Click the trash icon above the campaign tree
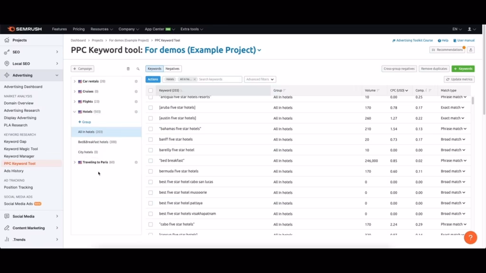 tap(128, 69)
